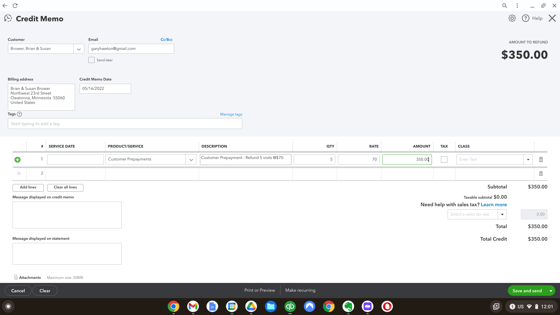Click the Amount field showing 350.00
Image resolution: width=560 pixels, height=315 pixels.
[407, 160]
